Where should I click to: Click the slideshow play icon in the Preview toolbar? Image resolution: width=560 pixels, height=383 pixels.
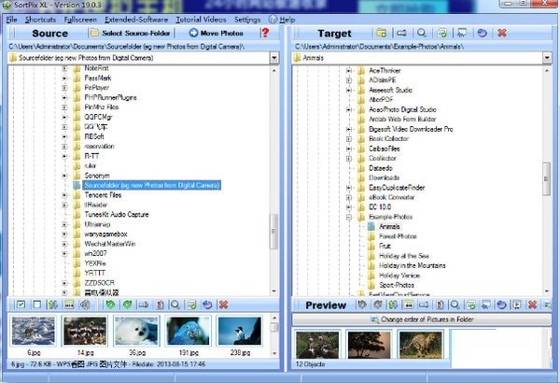pos(517,305)
